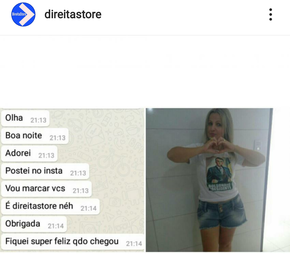This screenshot has height=254, width=290.
Task: Click the timestamp after "Fiquei super feliz"
Action: point(134,244)
